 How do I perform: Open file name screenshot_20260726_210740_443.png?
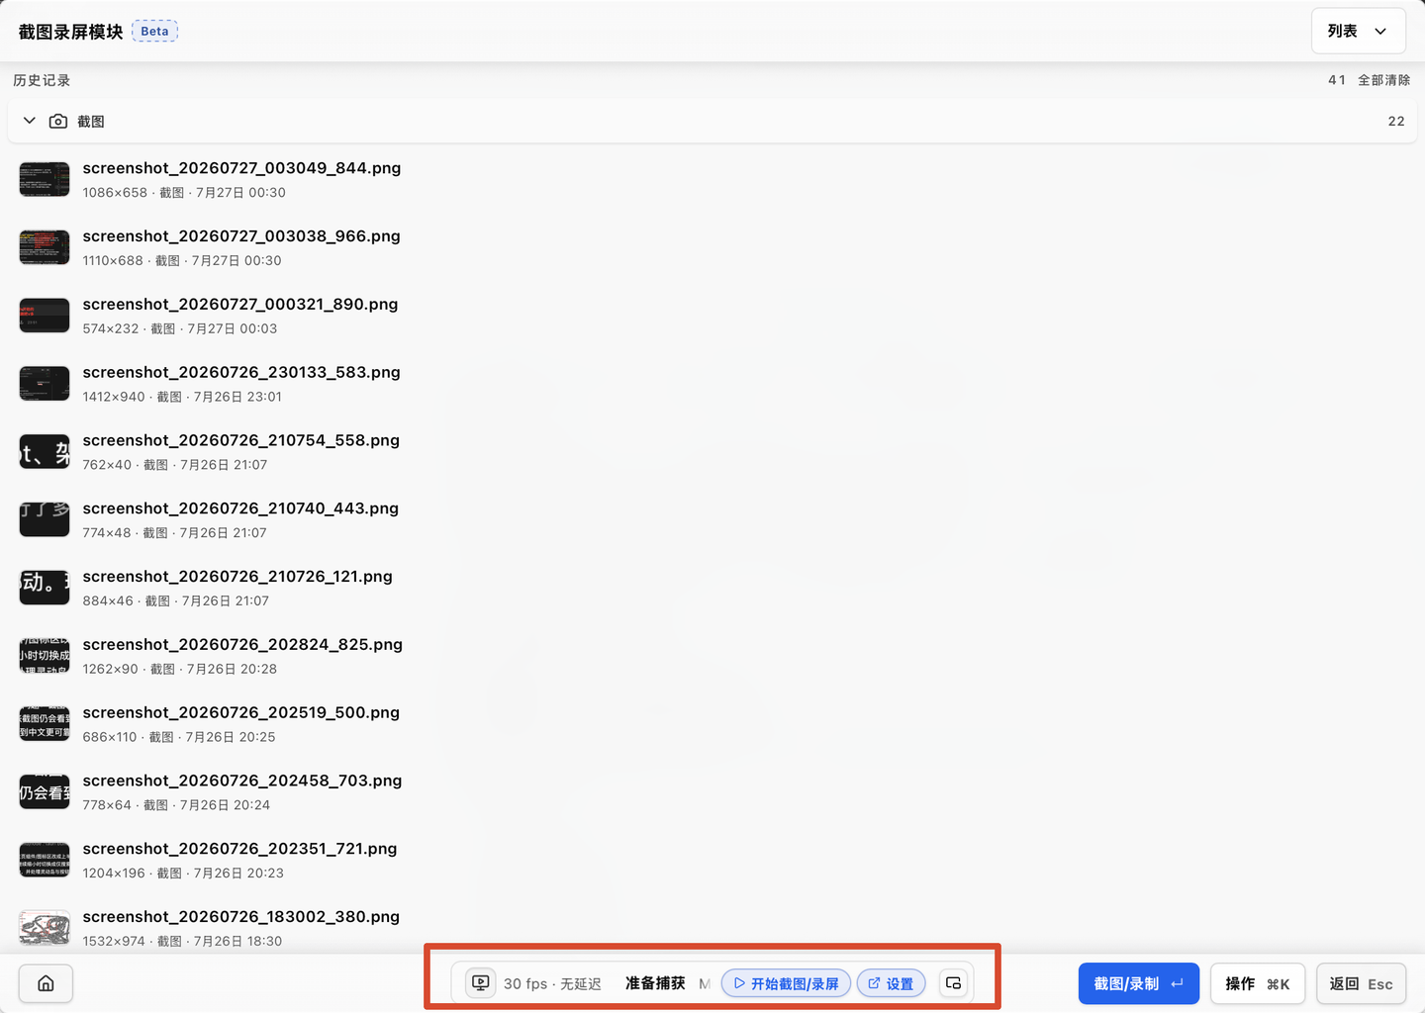click(240, 508)
